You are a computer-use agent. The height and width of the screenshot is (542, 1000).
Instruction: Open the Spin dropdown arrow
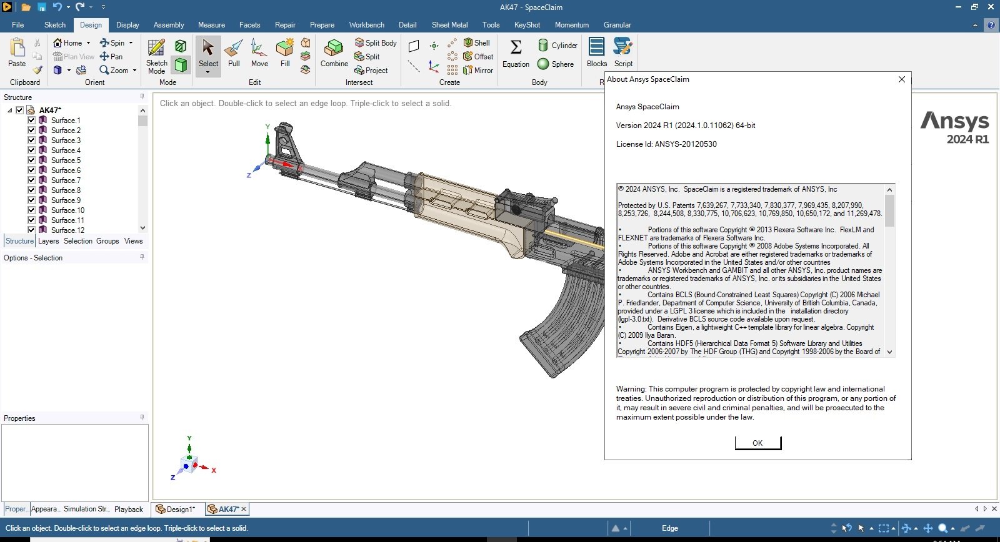pos(131,42)
